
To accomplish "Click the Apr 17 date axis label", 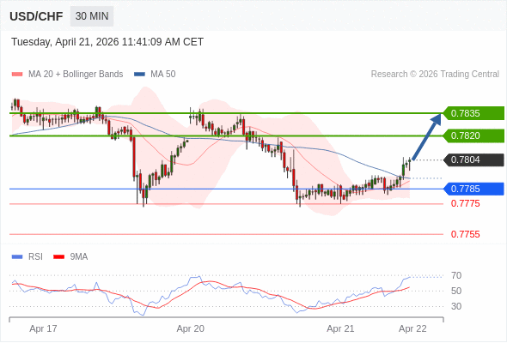I will pos(43,328).
